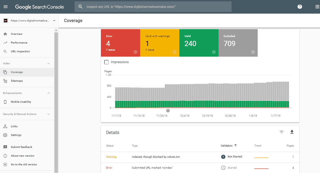The image size is (320, 173).
Task: Click help icon on Error card
Action: [135, 52]
